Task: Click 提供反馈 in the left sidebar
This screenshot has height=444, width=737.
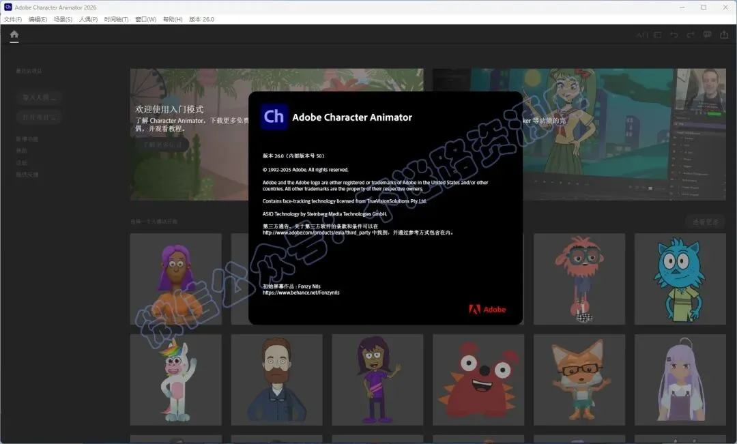Action: tap(27, 175)
